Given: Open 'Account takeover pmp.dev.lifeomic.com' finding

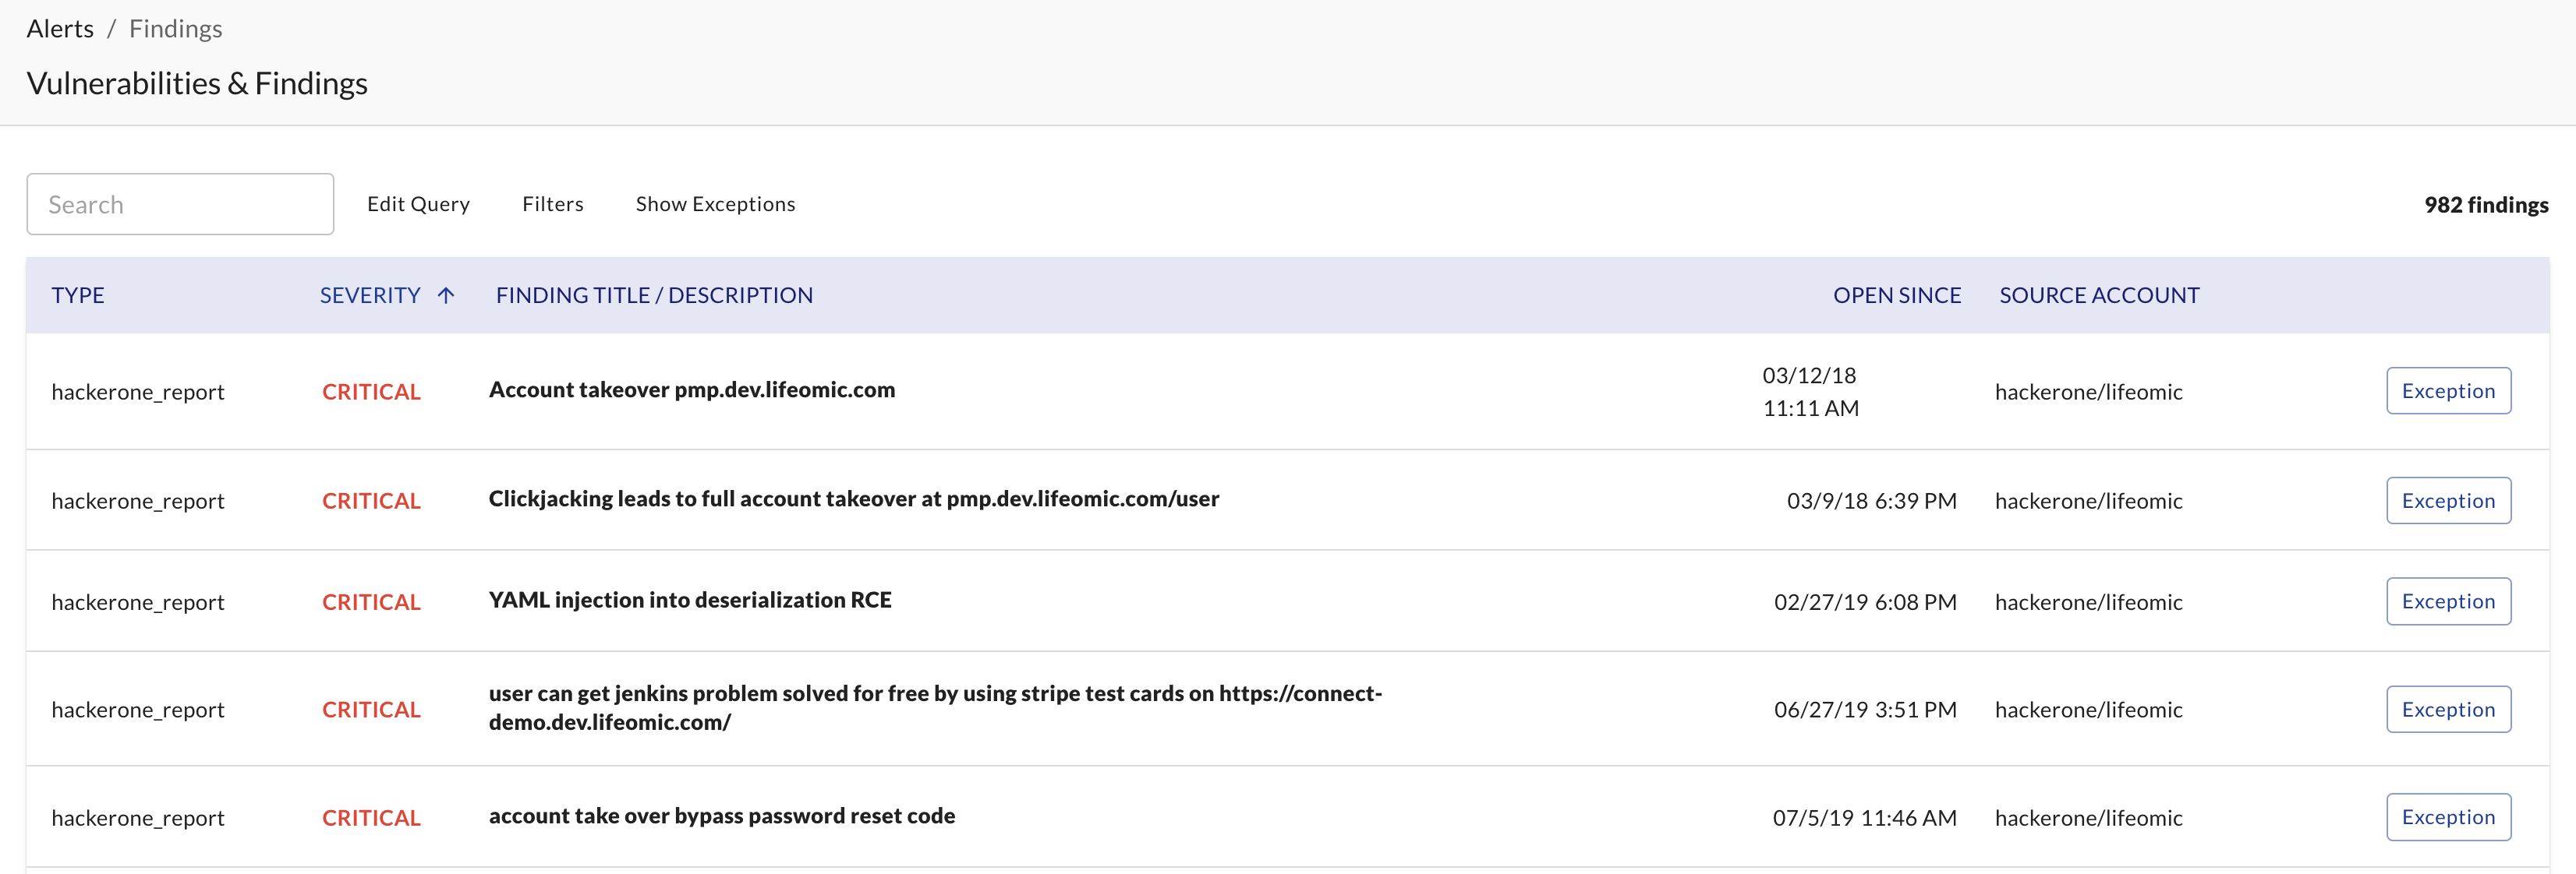Looking at the screenshot, I should click(692, 389).
